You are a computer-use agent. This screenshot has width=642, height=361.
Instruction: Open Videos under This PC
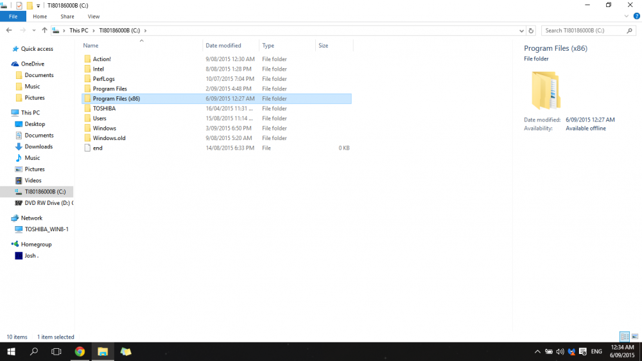tap(33, 180)
